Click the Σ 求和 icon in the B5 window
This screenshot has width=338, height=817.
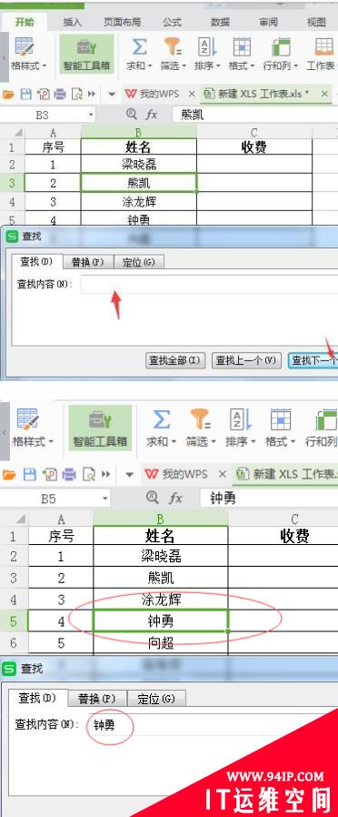pos(161,419)
